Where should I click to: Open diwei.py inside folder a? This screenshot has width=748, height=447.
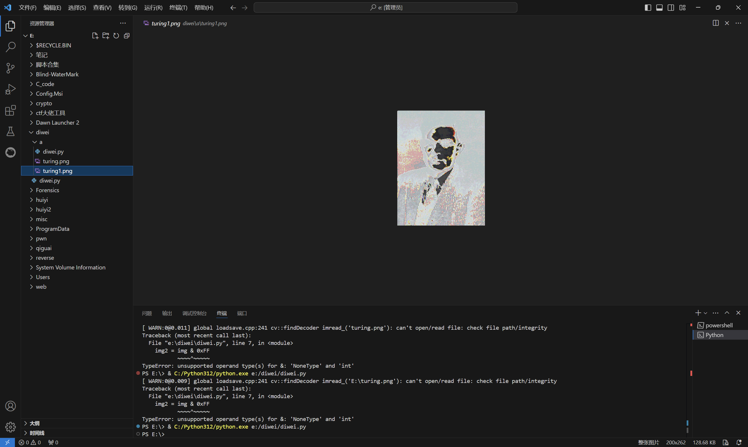77,152
